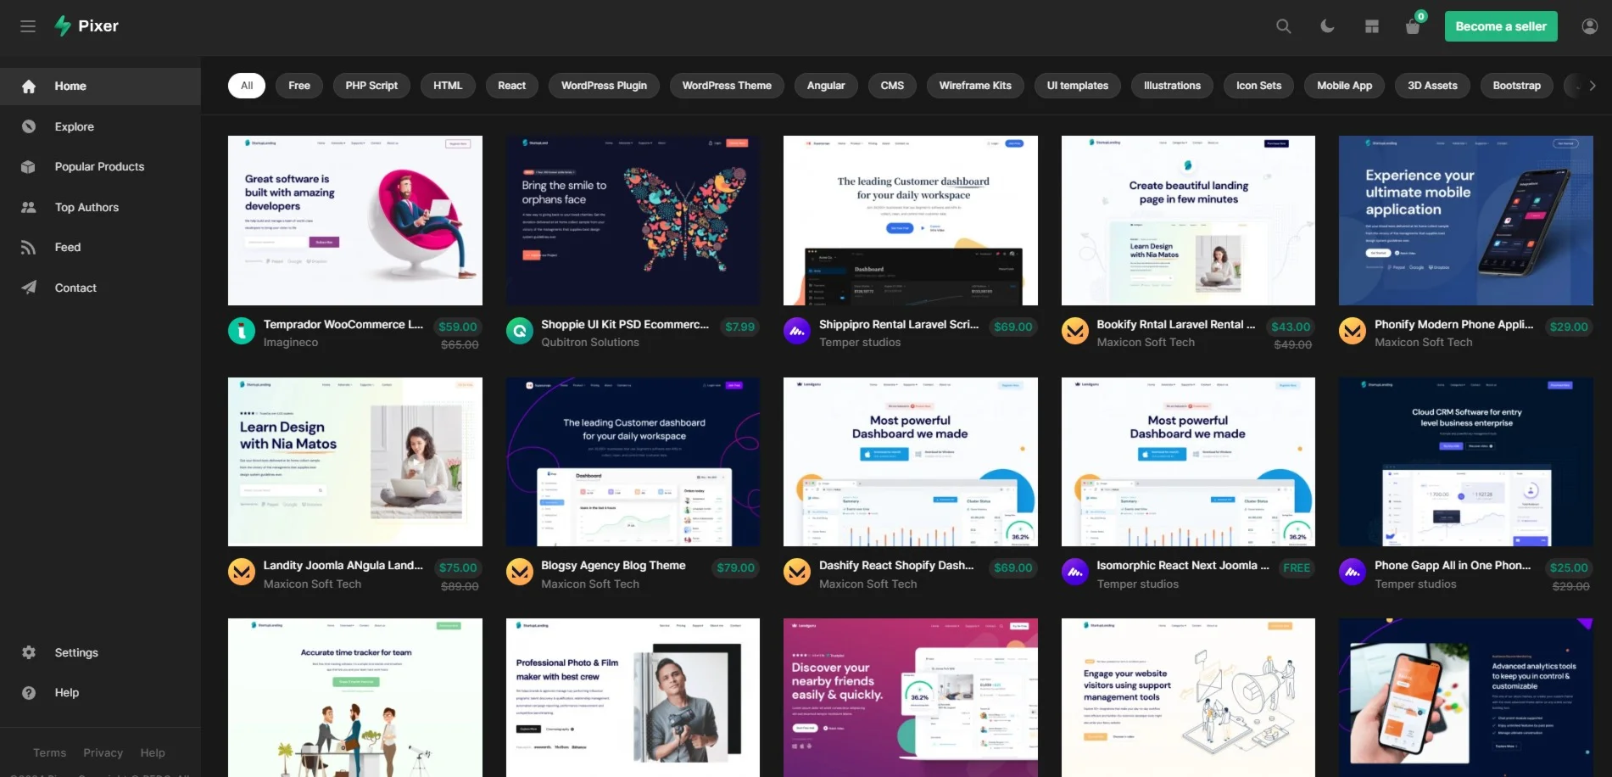Viewport: 1612px width, 777px height.
Task: Click the Explore compass icon
Action: [x=29, y=126]
